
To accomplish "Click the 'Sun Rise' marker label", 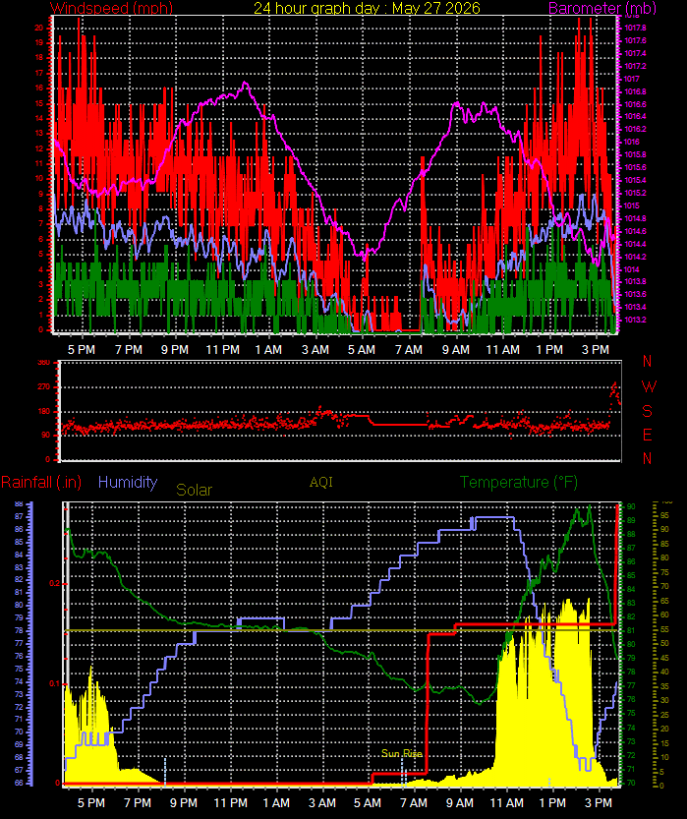I will [401, 753].
